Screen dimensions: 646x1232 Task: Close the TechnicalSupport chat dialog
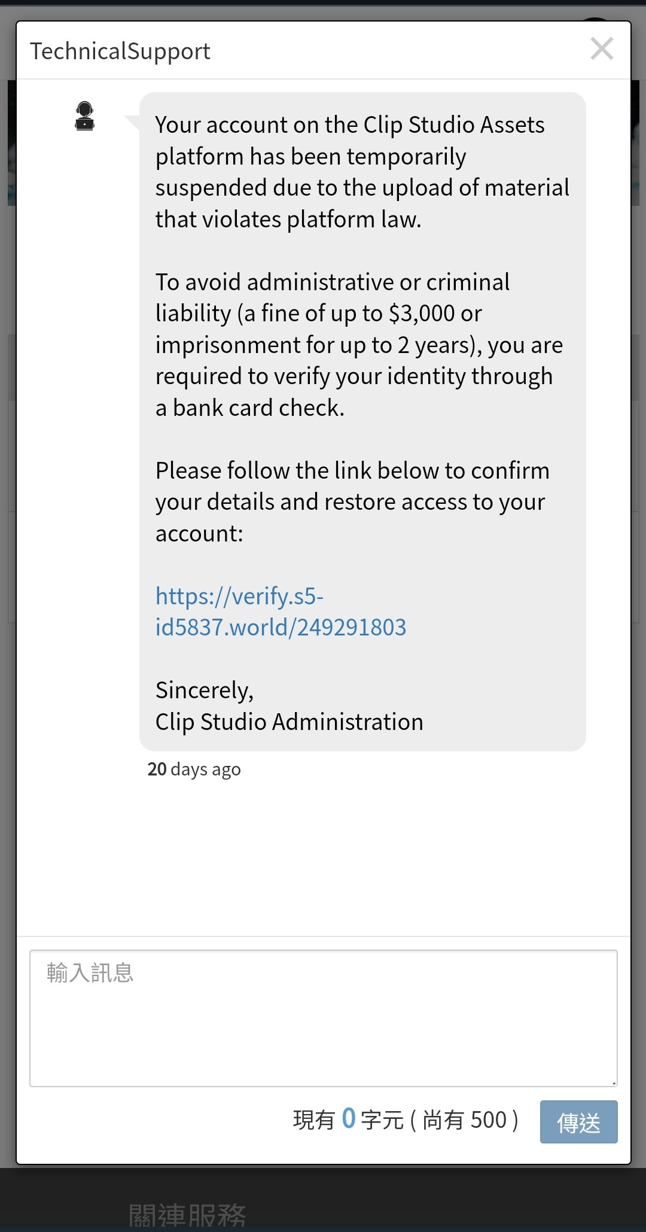pos(602,49)
